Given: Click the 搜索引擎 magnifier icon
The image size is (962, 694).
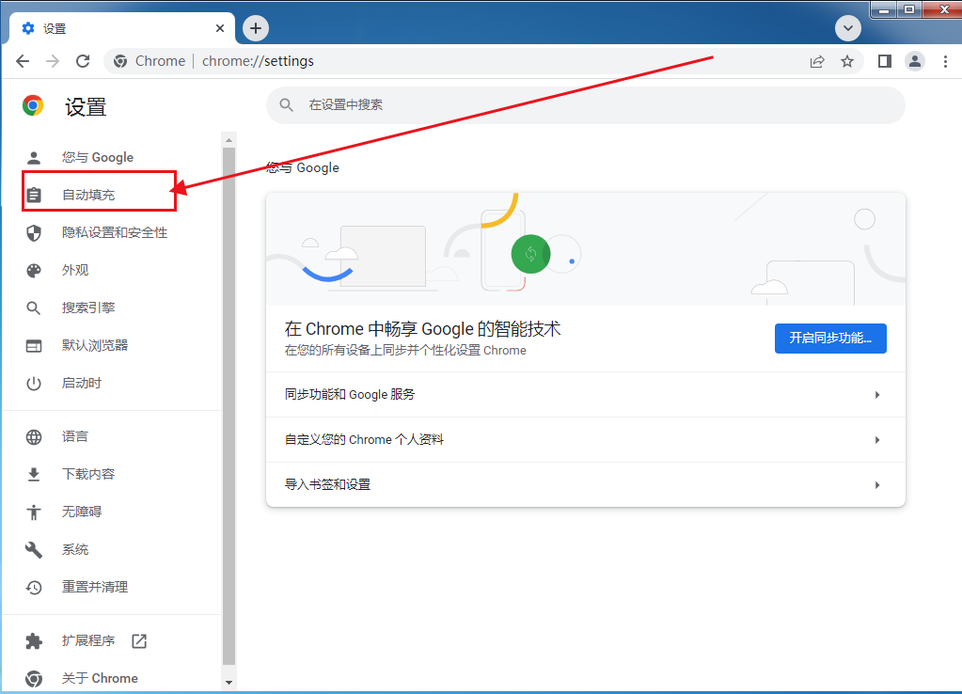Looking at the screenshot, I should 34,308.
